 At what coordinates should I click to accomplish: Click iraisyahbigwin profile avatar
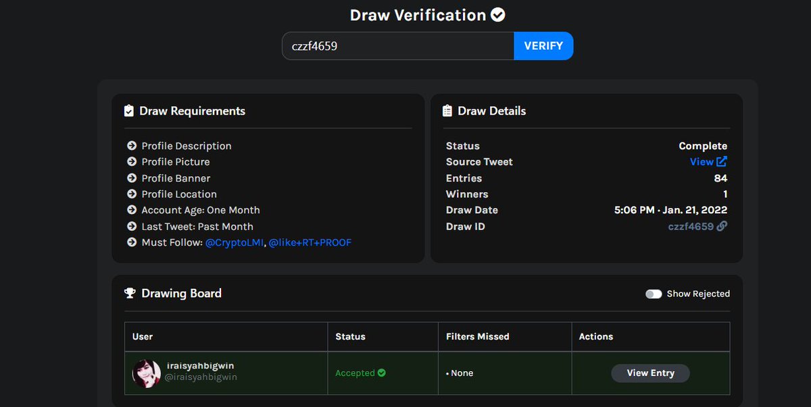click(147, 373)
